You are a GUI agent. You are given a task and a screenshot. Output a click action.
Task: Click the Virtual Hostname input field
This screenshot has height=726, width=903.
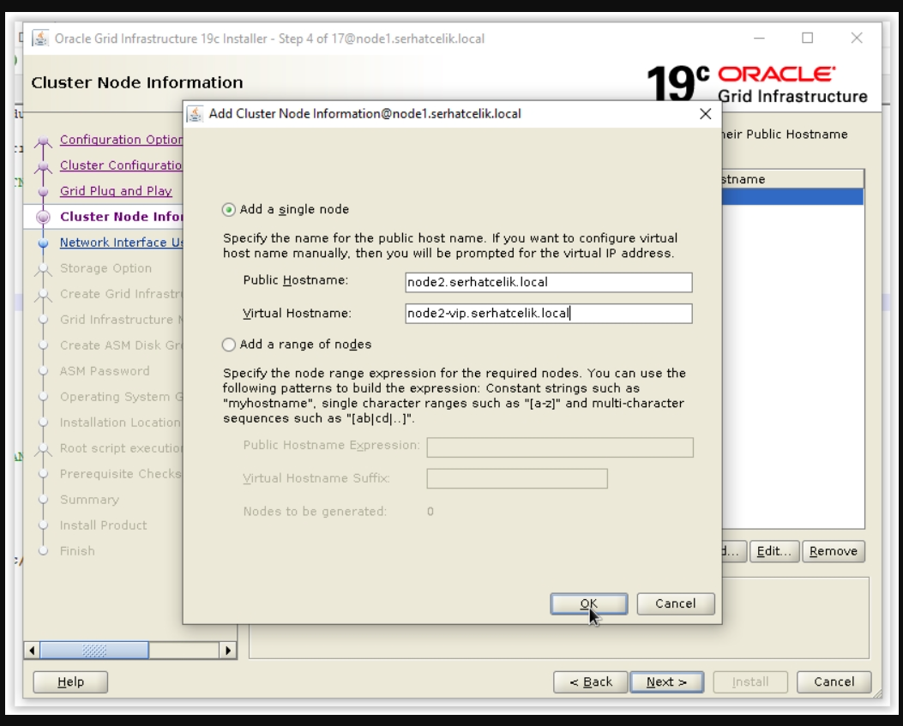click(x=548, y=313)
